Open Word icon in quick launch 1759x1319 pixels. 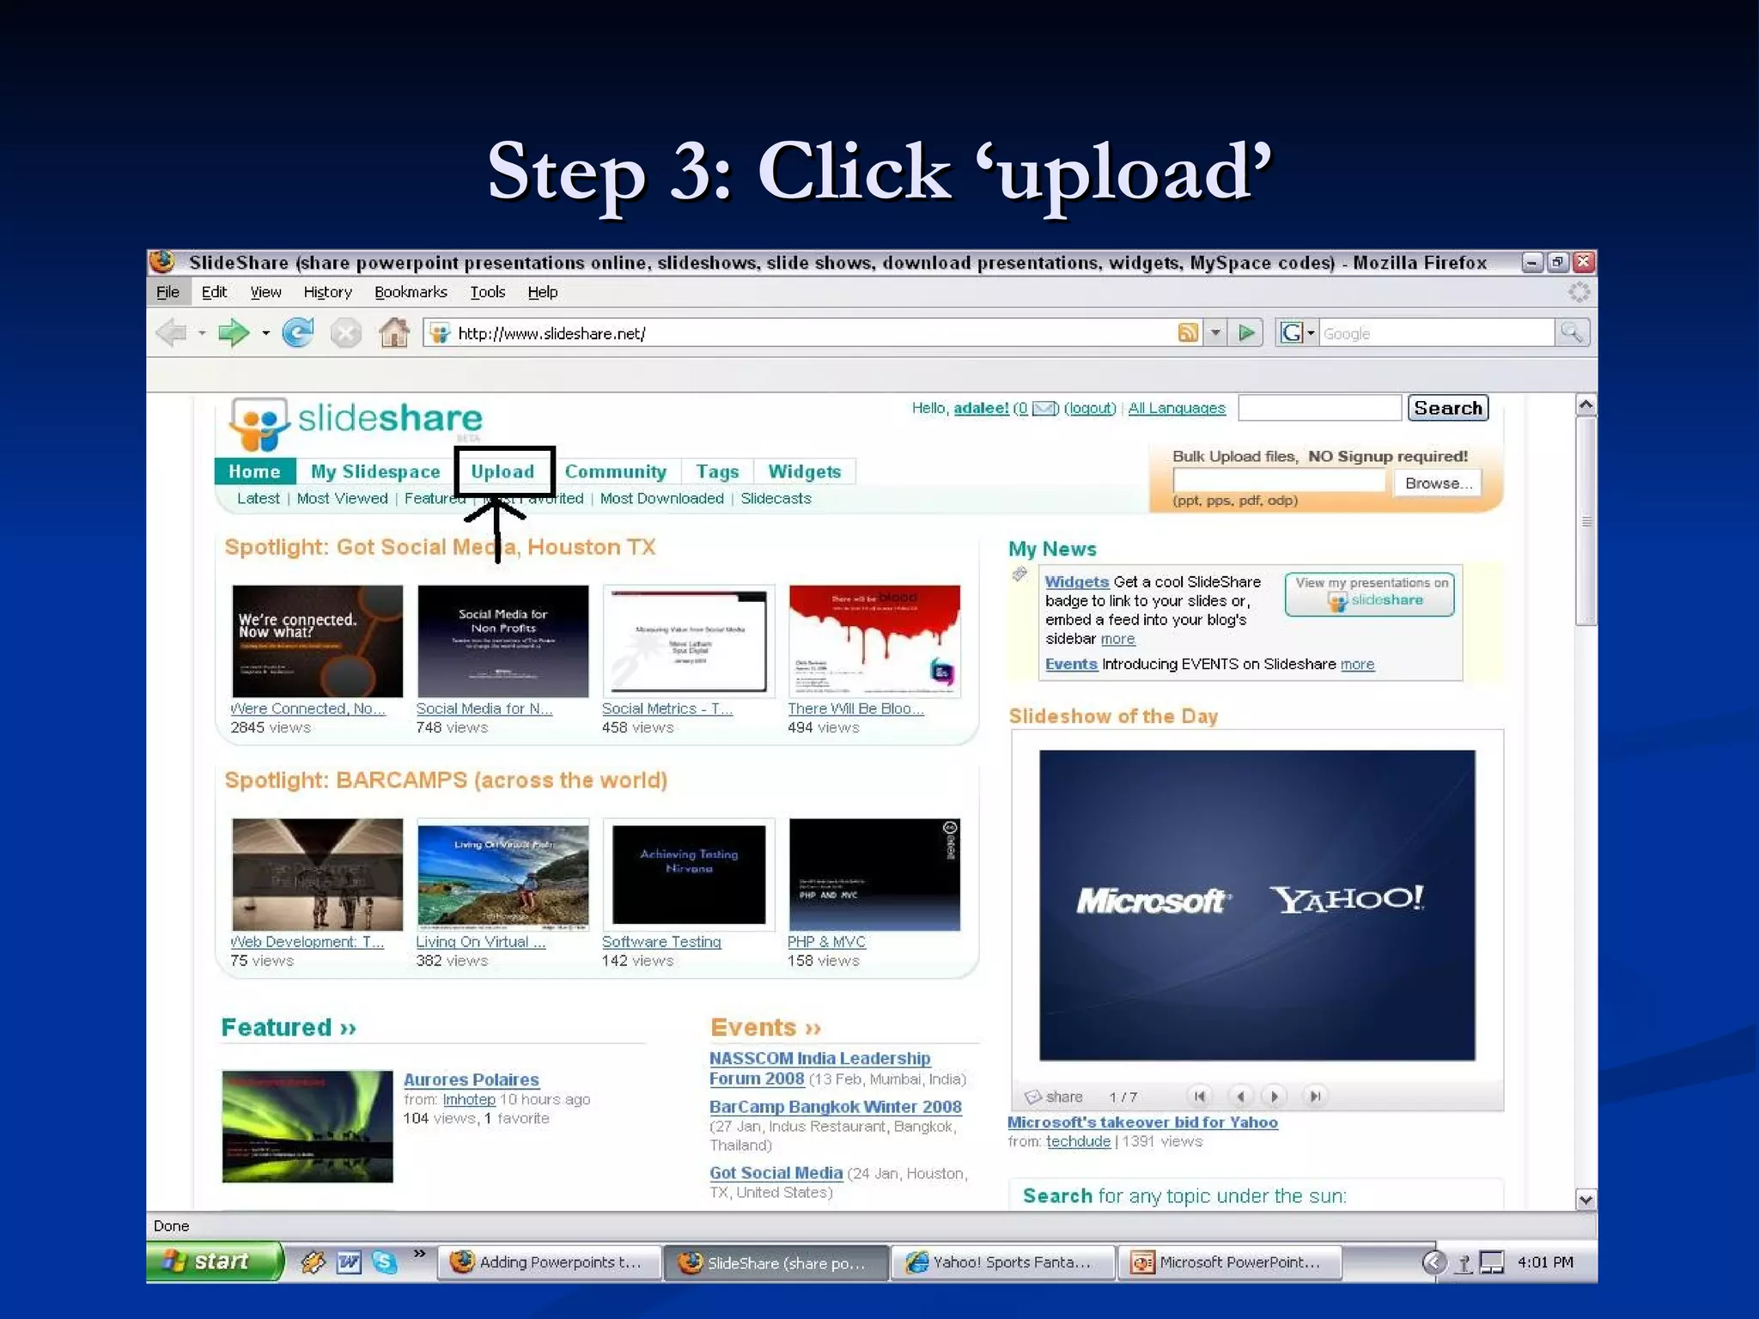[349, 1262]
